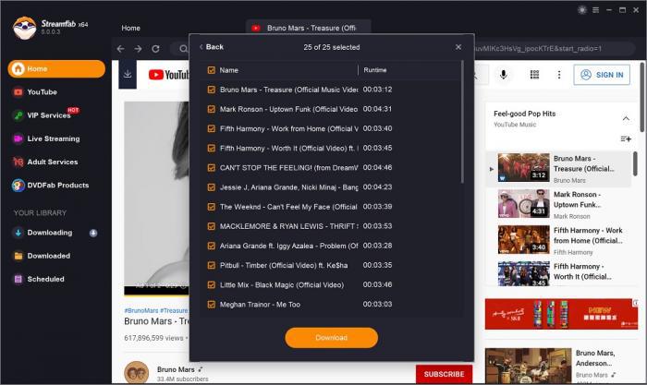Open Bruno Mars Treasure playlist thumbnail
Screen dimensions: 647x385
tap(524, 167)
